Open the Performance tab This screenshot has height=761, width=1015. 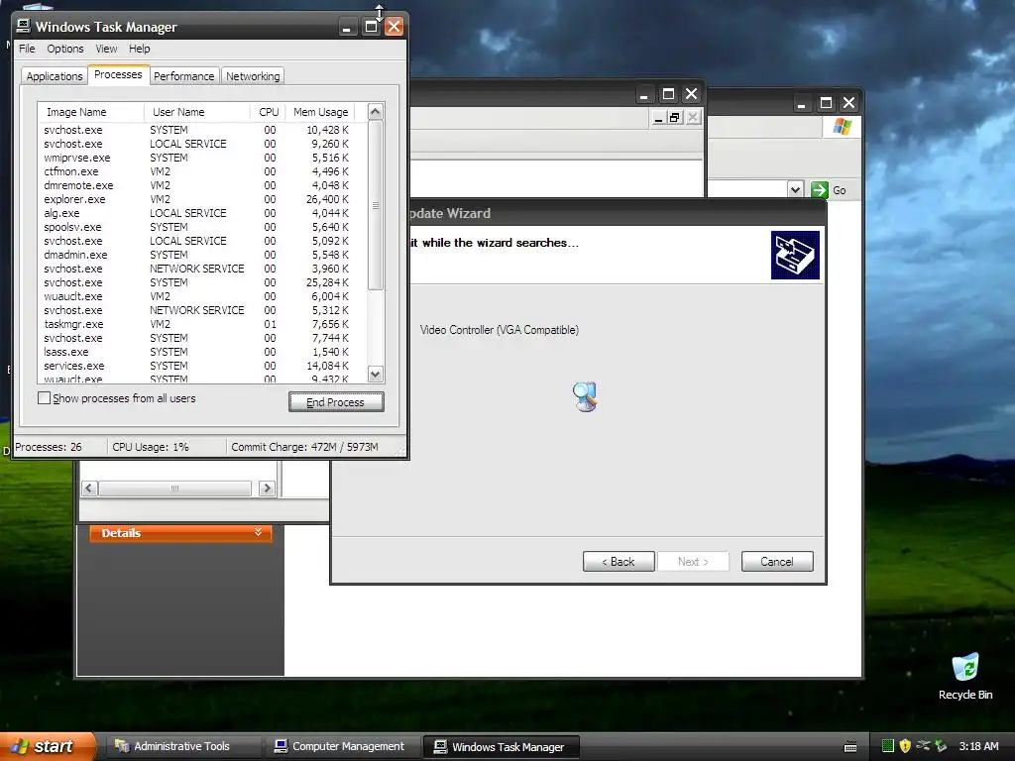click(183, 76)
